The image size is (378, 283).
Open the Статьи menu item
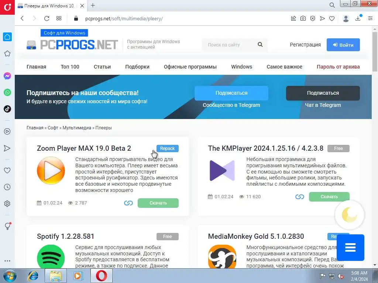coord(102,67)
